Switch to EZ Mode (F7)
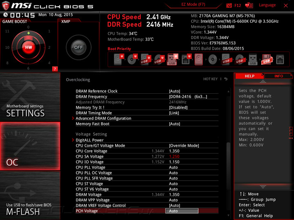Screen dimensions: 294x220 click(193, 4)
